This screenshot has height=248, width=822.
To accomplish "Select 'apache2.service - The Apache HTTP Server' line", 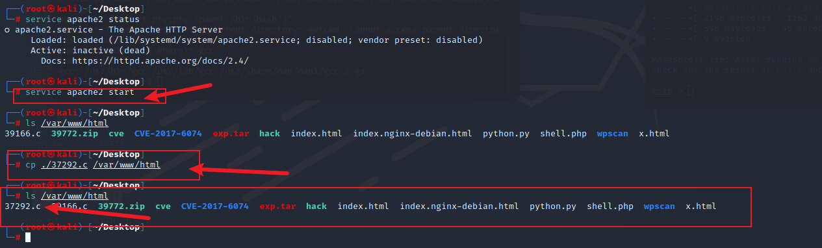I will [118, 30].
